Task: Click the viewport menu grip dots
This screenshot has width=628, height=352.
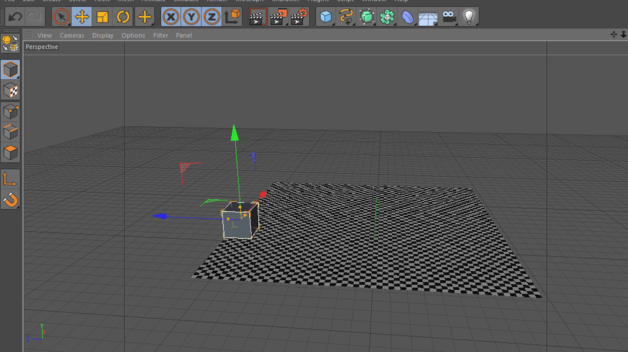Action: [29, 35]
